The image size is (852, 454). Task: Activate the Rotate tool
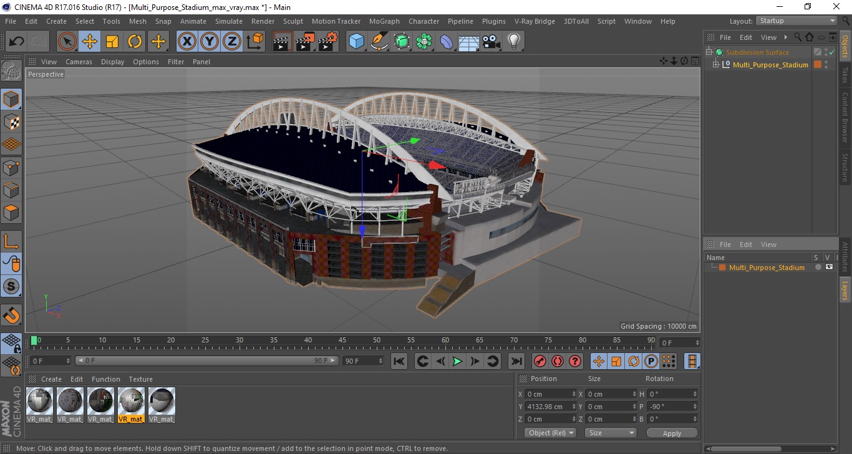pyautogui.click(x=135, y=42)
